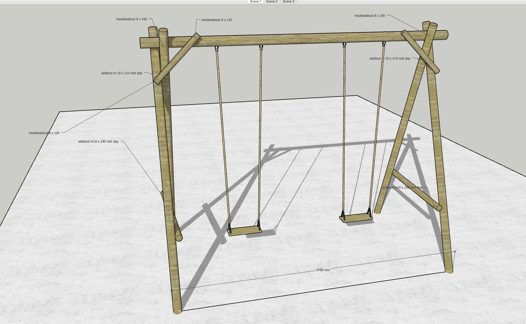Click right 'slotbout m 10 x 210 met dop' label
The image size is (526, 324).
click(x=390, y=59)
